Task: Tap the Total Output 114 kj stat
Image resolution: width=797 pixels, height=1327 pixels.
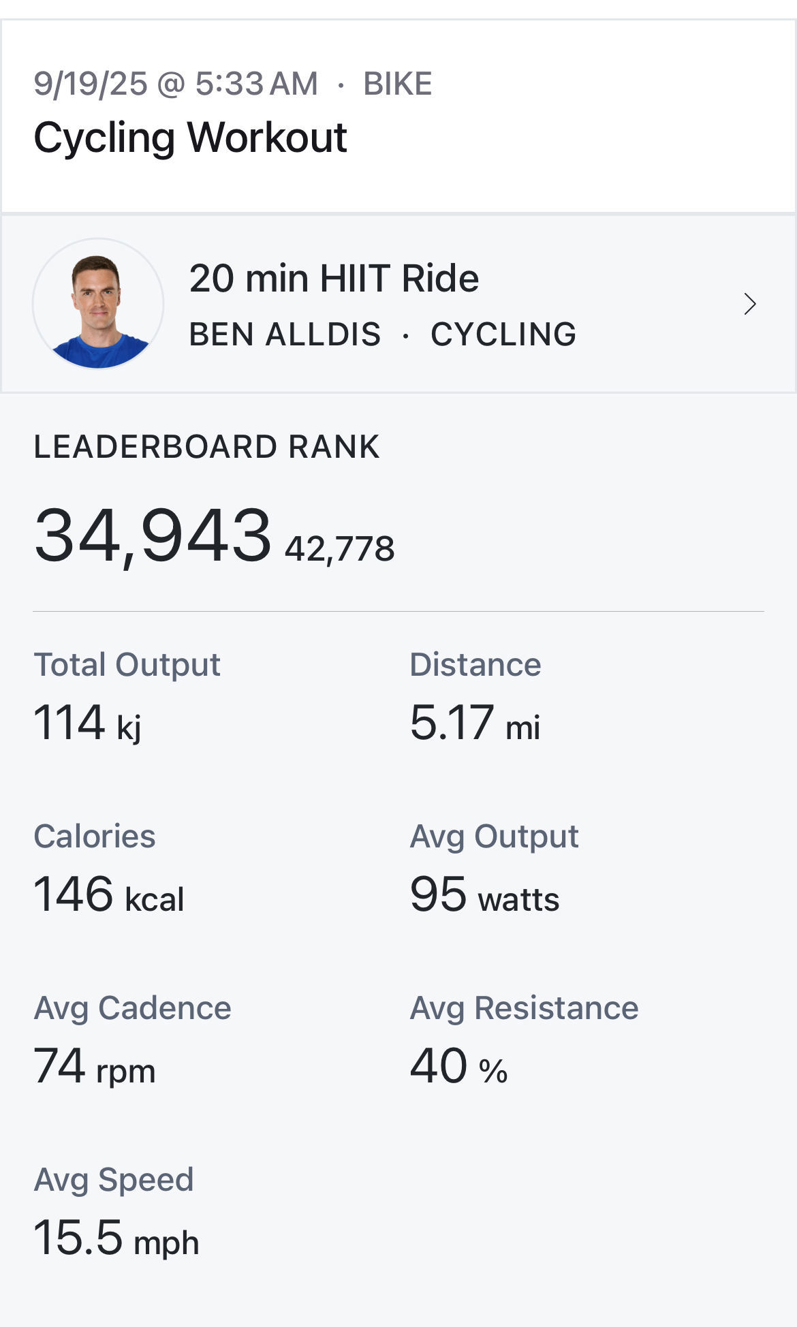Action: point(88,723)
